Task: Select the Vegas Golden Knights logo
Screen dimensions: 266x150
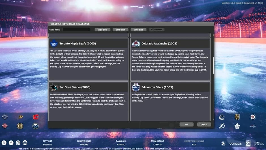Action: click(237, 117)
